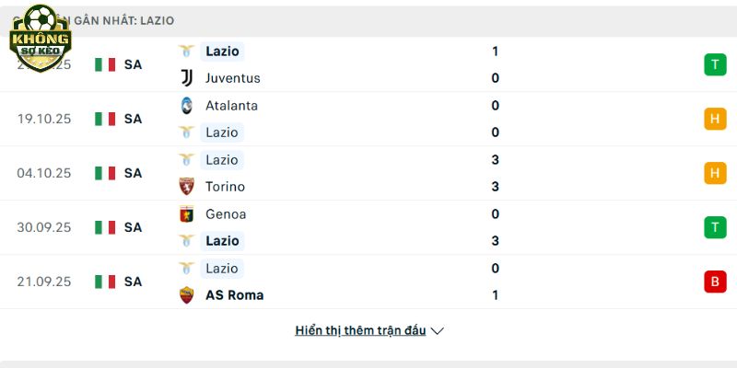Screen dimensions: 737x368
Task: Click red B badge for Lazio-AS Roma match
Action: (x=714, y=282)
